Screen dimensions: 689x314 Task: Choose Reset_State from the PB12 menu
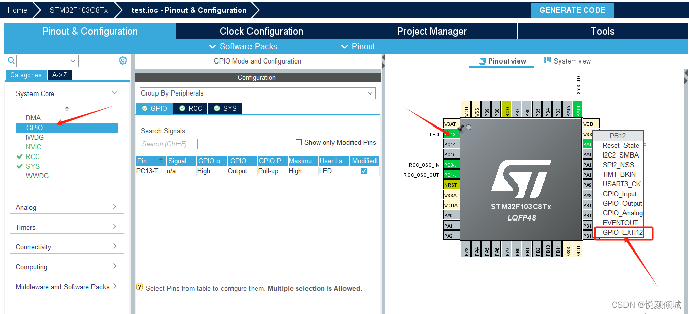click(x=620, y=145)
